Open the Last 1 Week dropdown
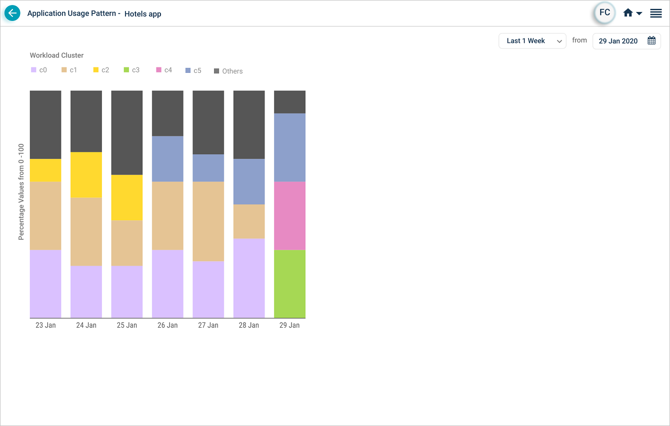The image size is (670, 426). [532, 41]
